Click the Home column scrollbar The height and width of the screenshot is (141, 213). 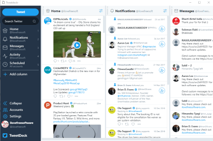tap(104, 24)
